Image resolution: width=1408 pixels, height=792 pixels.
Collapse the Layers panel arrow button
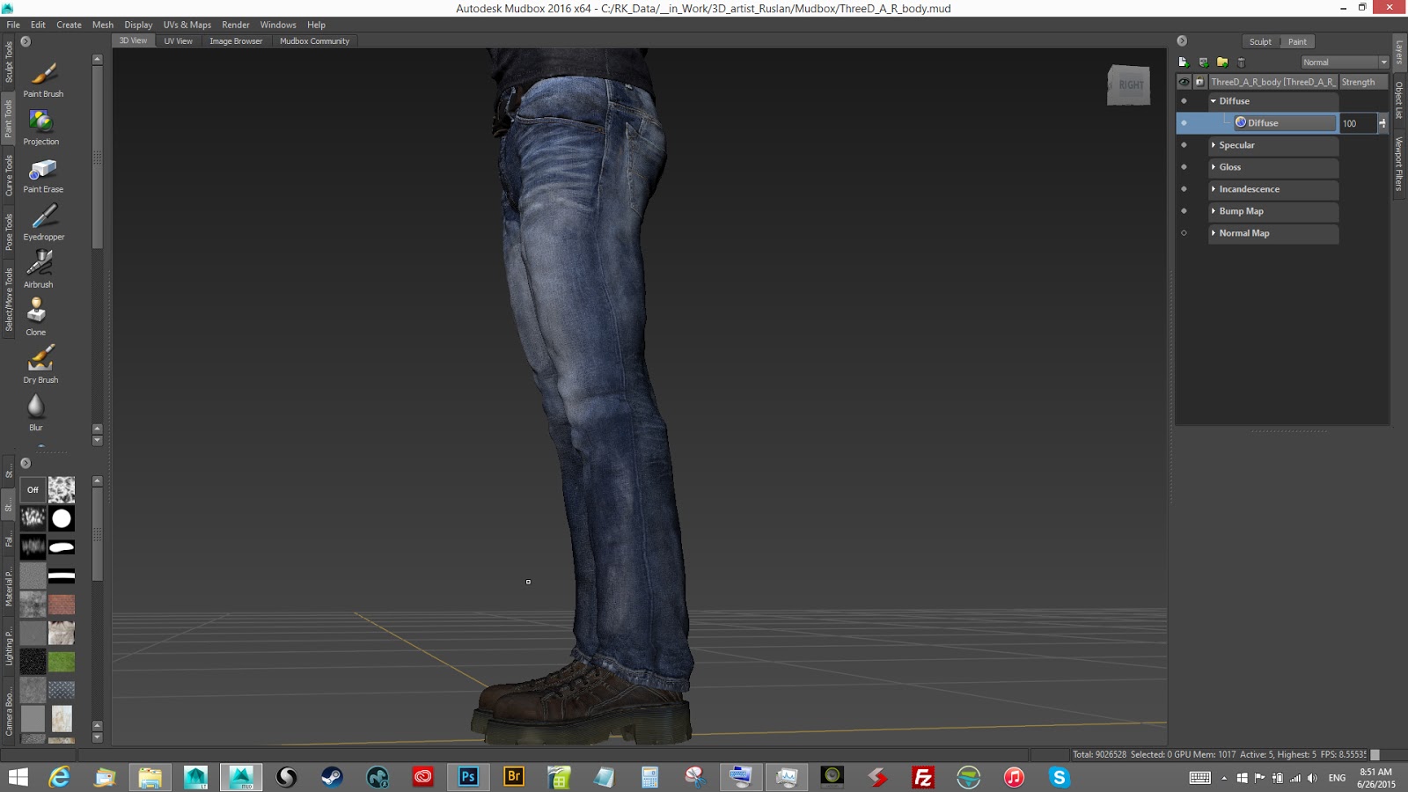point(1182,41)
